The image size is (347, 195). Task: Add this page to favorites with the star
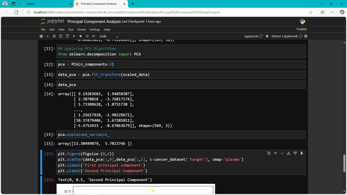coord(311,12)
